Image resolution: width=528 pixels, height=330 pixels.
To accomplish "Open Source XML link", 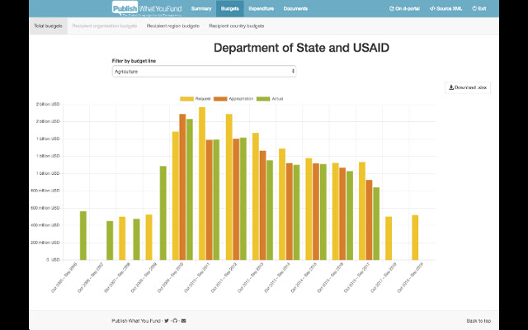I will tap(445, 9).
